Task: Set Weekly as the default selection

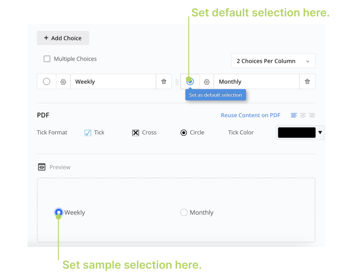Action: (47, 82)
